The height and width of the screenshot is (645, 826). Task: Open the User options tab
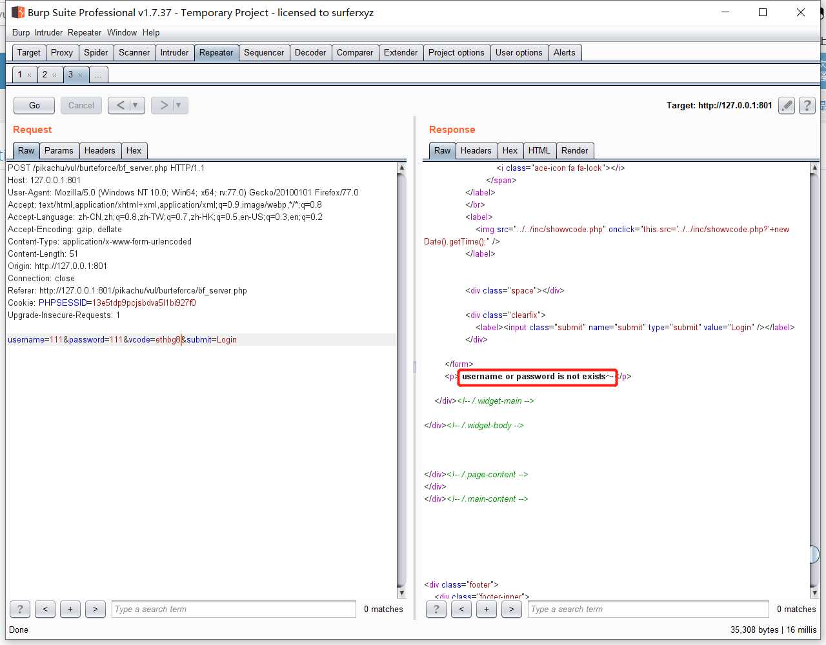click(x=519, y=52)
